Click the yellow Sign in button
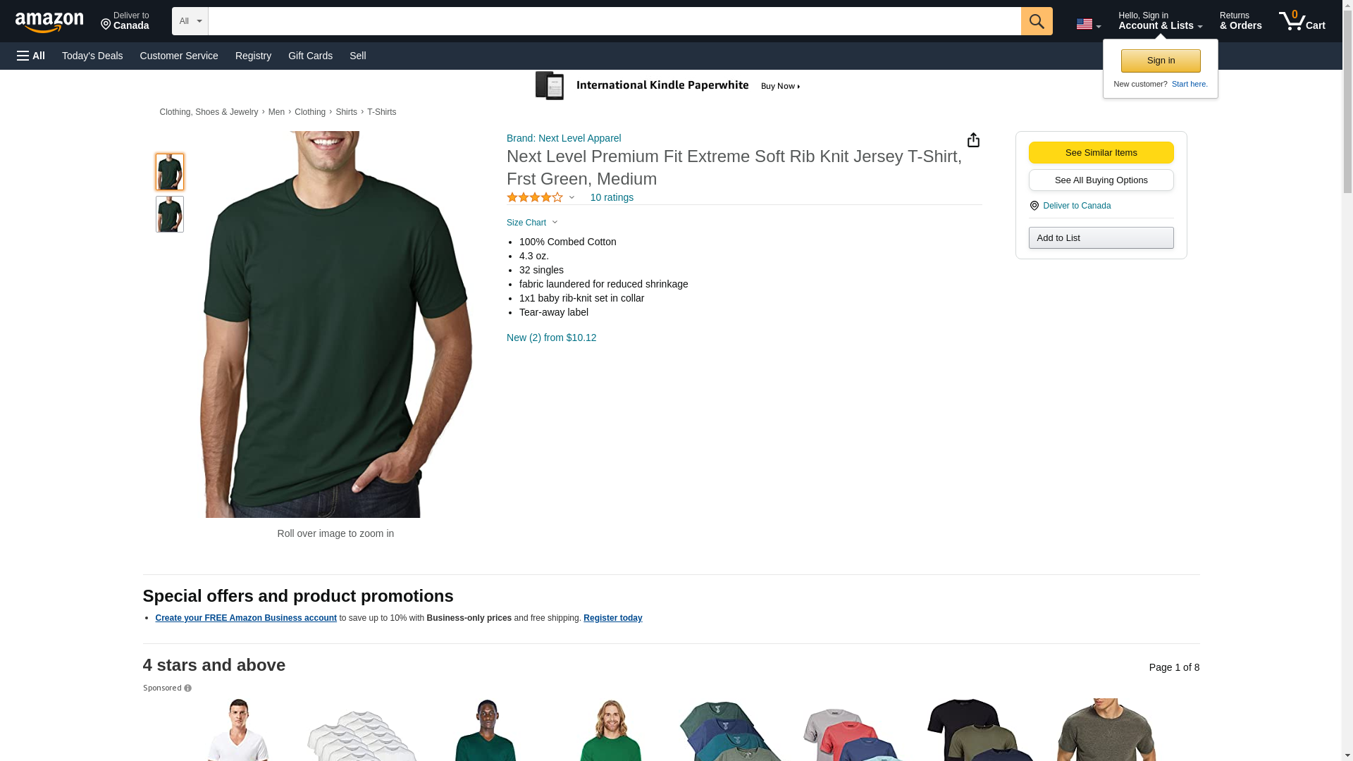The width and height of the screenshot is (1353, 761). (x=1161, y=61)
